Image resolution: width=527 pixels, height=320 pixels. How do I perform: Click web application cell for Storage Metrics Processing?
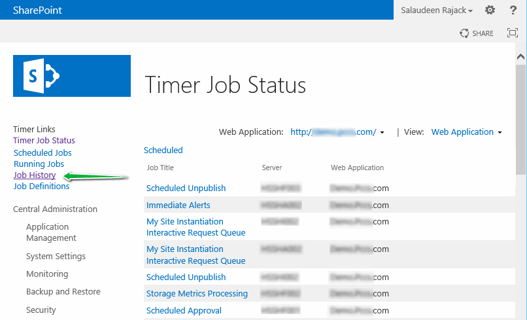coord(359,293)
